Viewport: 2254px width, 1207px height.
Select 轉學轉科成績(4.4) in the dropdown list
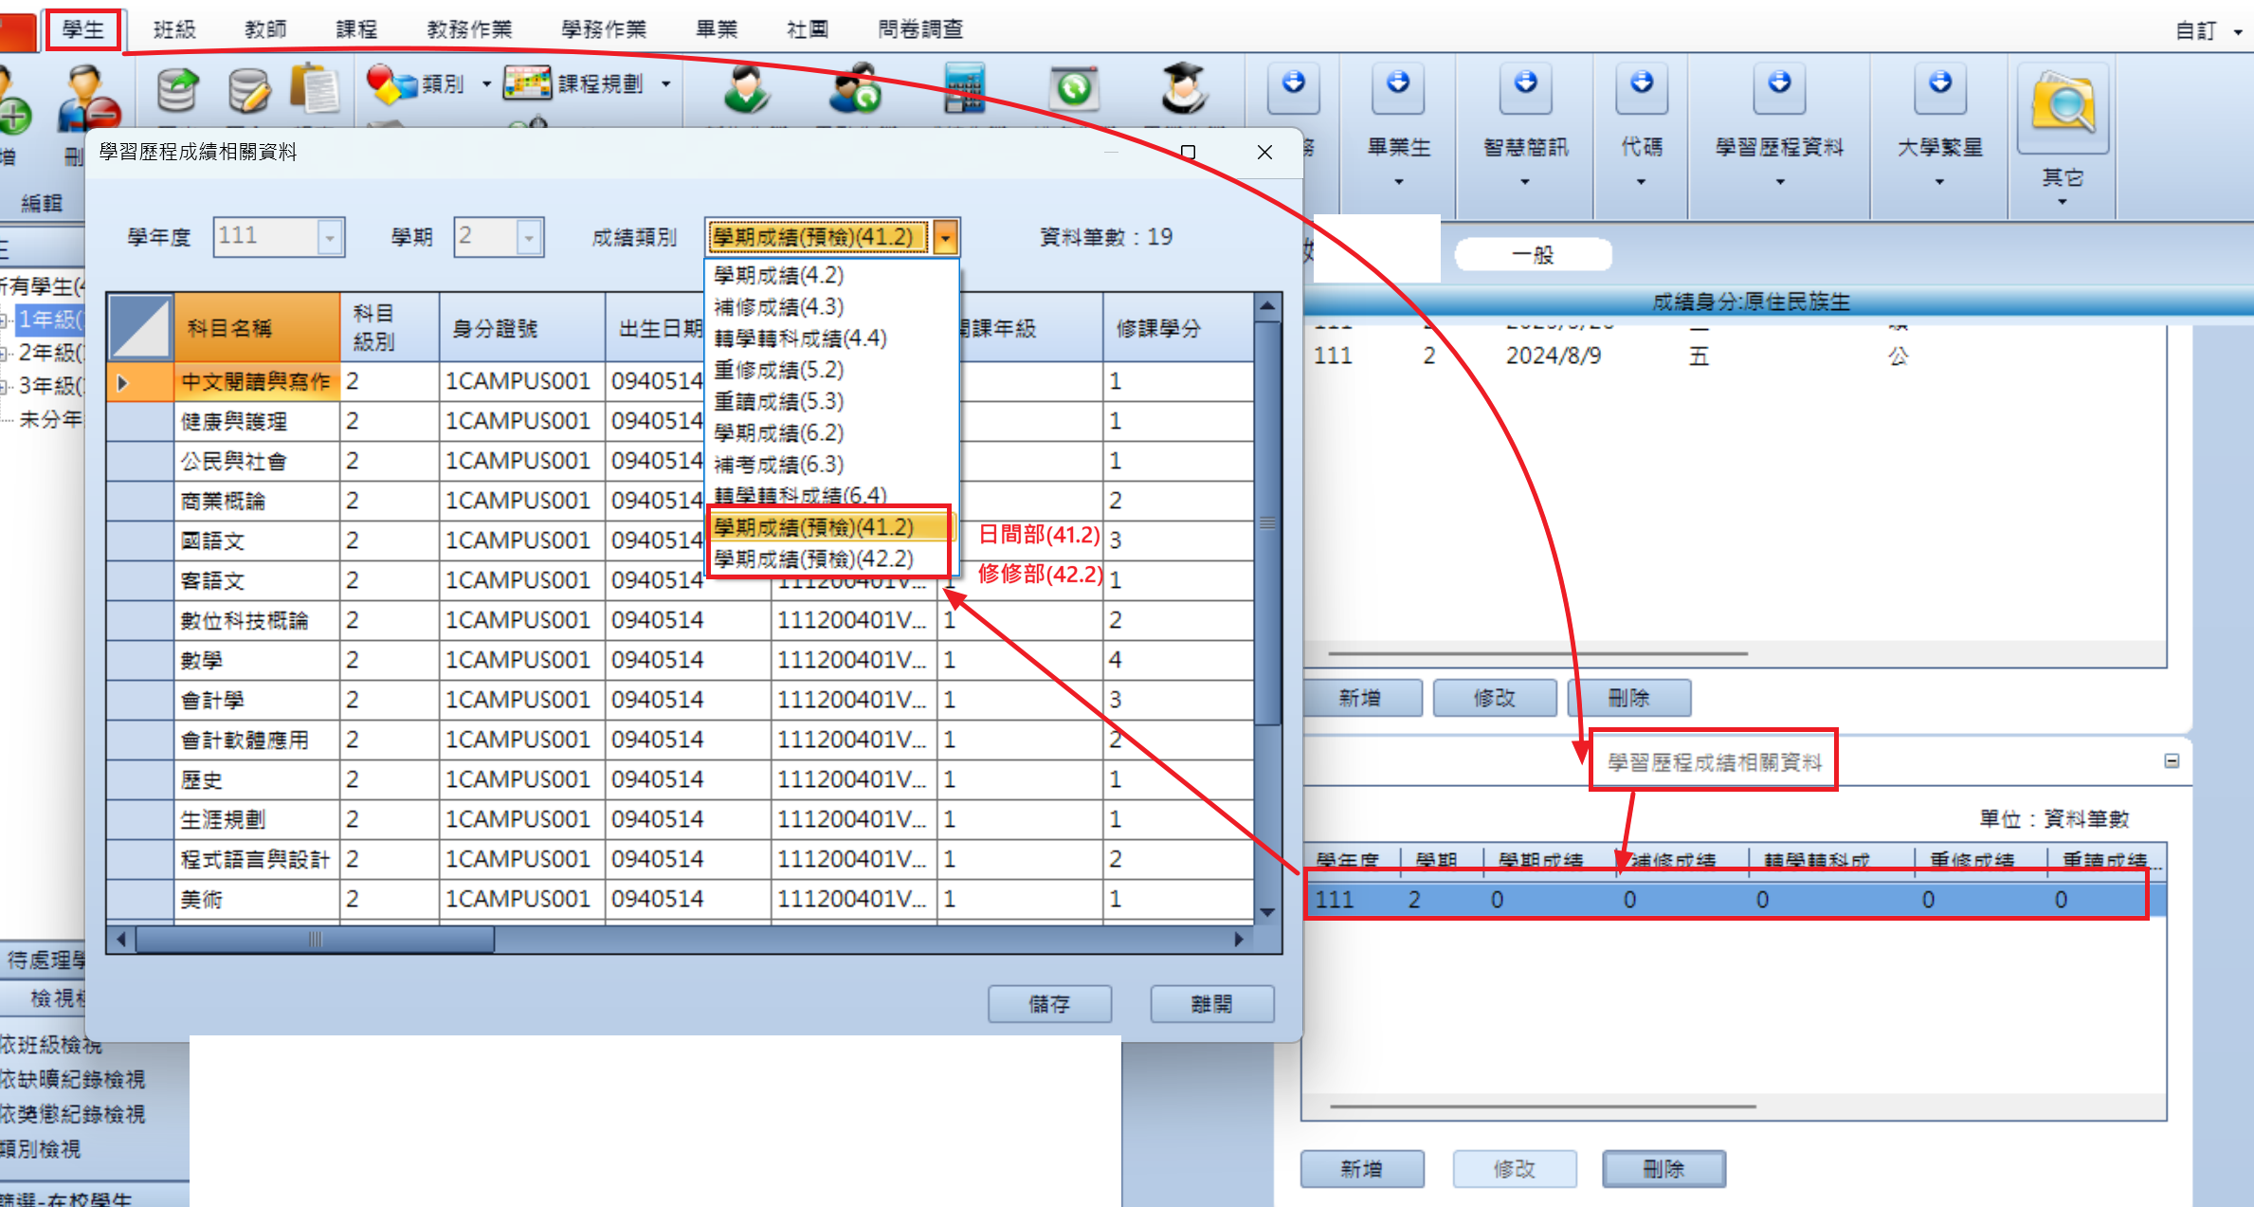pos(832,338)
